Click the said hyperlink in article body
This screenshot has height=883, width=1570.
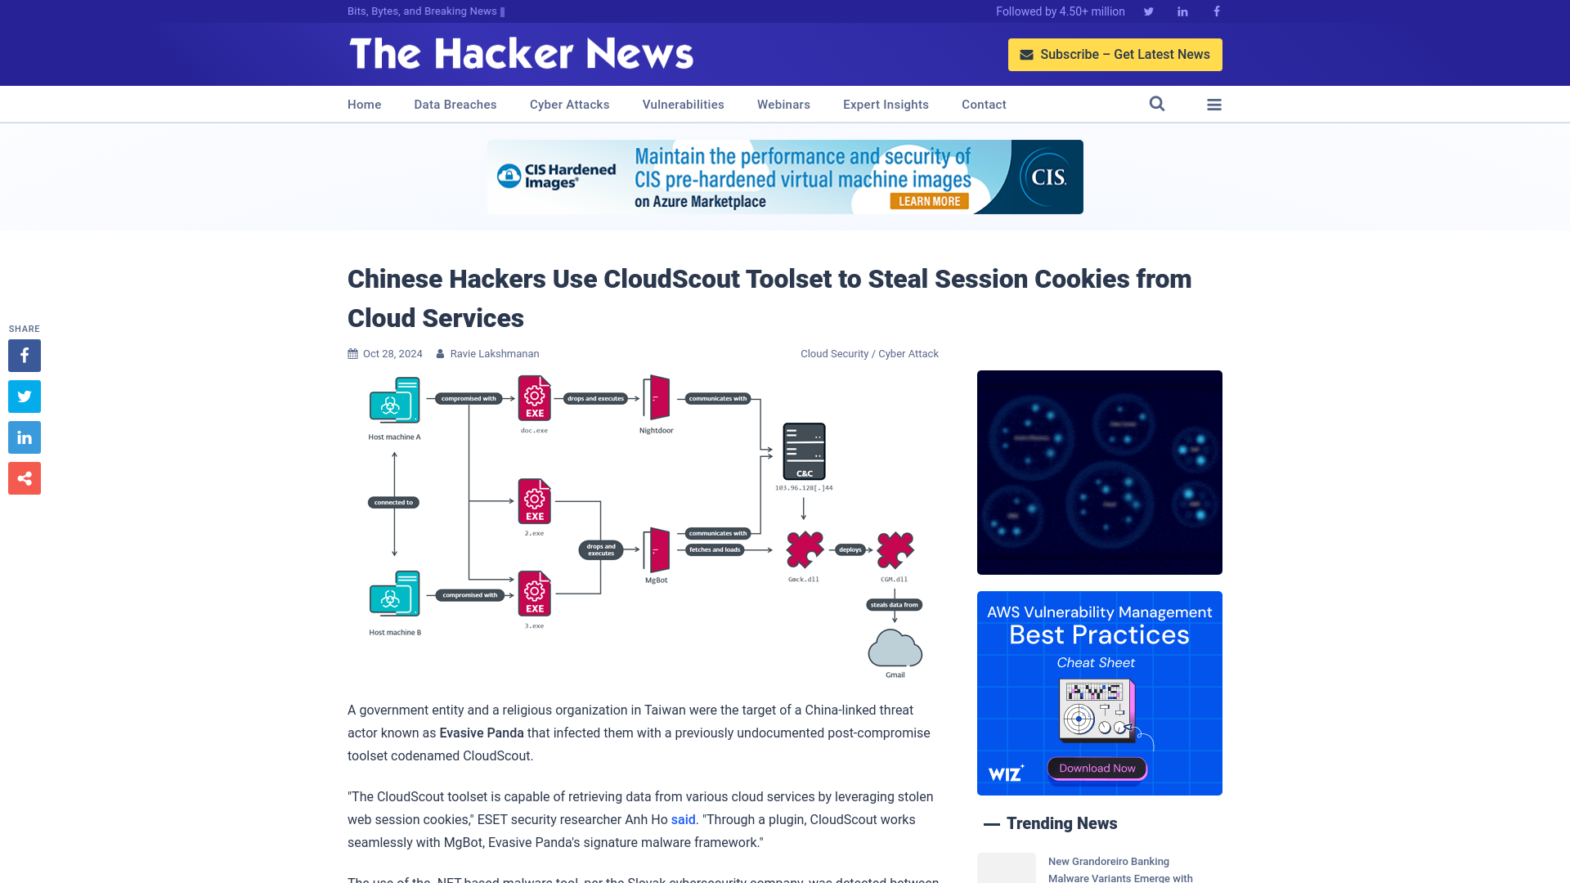pyautogui.click(x=683, y=819)
